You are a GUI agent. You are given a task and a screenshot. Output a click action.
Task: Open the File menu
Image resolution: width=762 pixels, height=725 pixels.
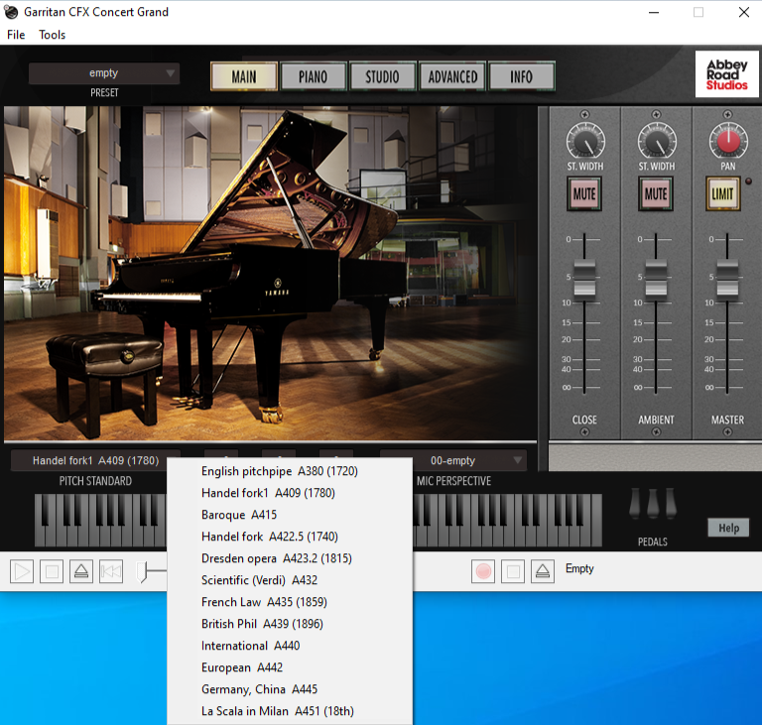click(x=16, y=35)
